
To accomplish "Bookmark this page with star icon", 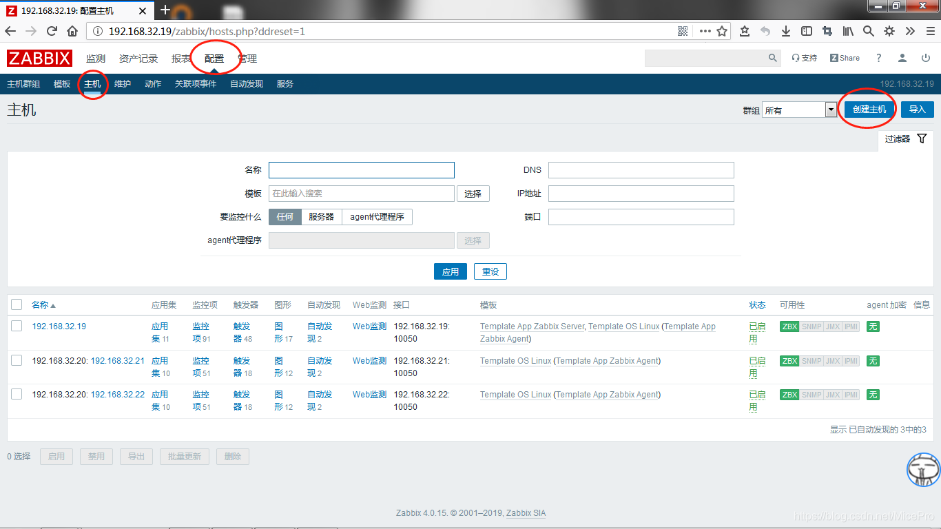I will [722, 31].
